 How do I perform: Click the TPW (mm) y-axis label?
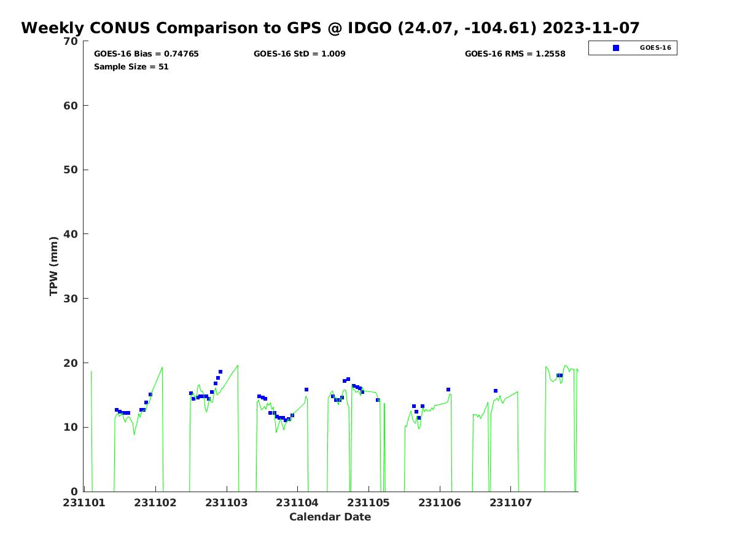click(54, 266)
